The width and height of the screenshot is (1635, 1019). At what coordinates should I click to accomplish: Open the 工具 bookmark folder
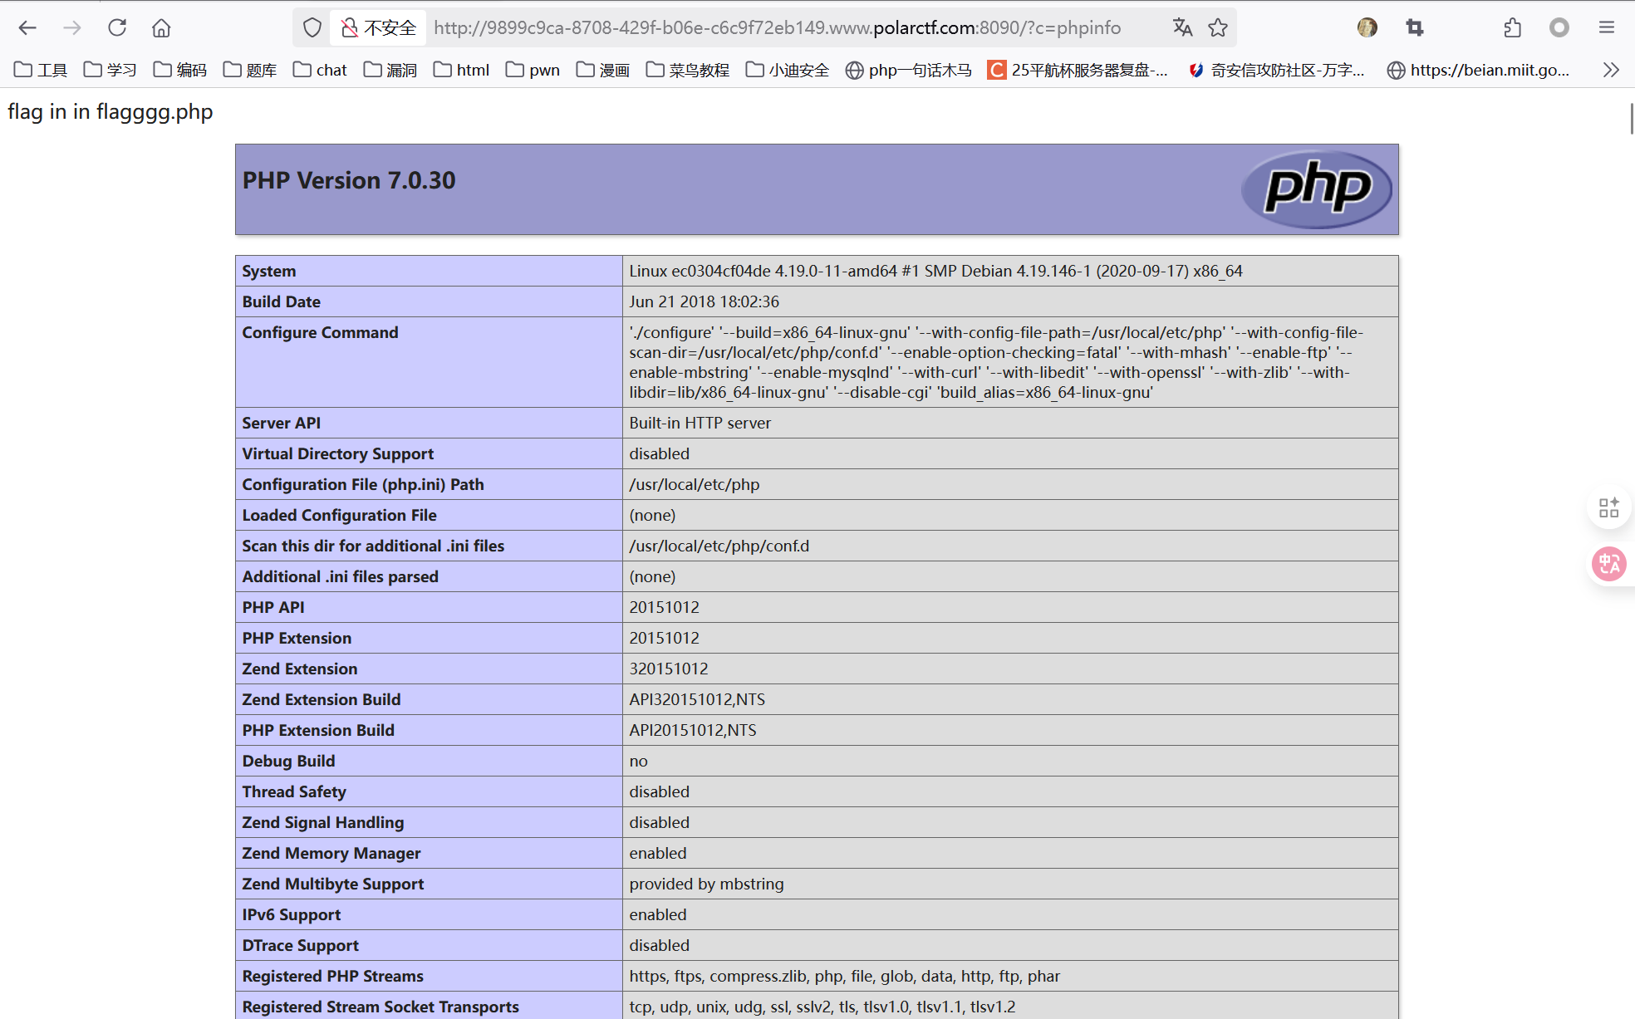[x=41, y=70]
